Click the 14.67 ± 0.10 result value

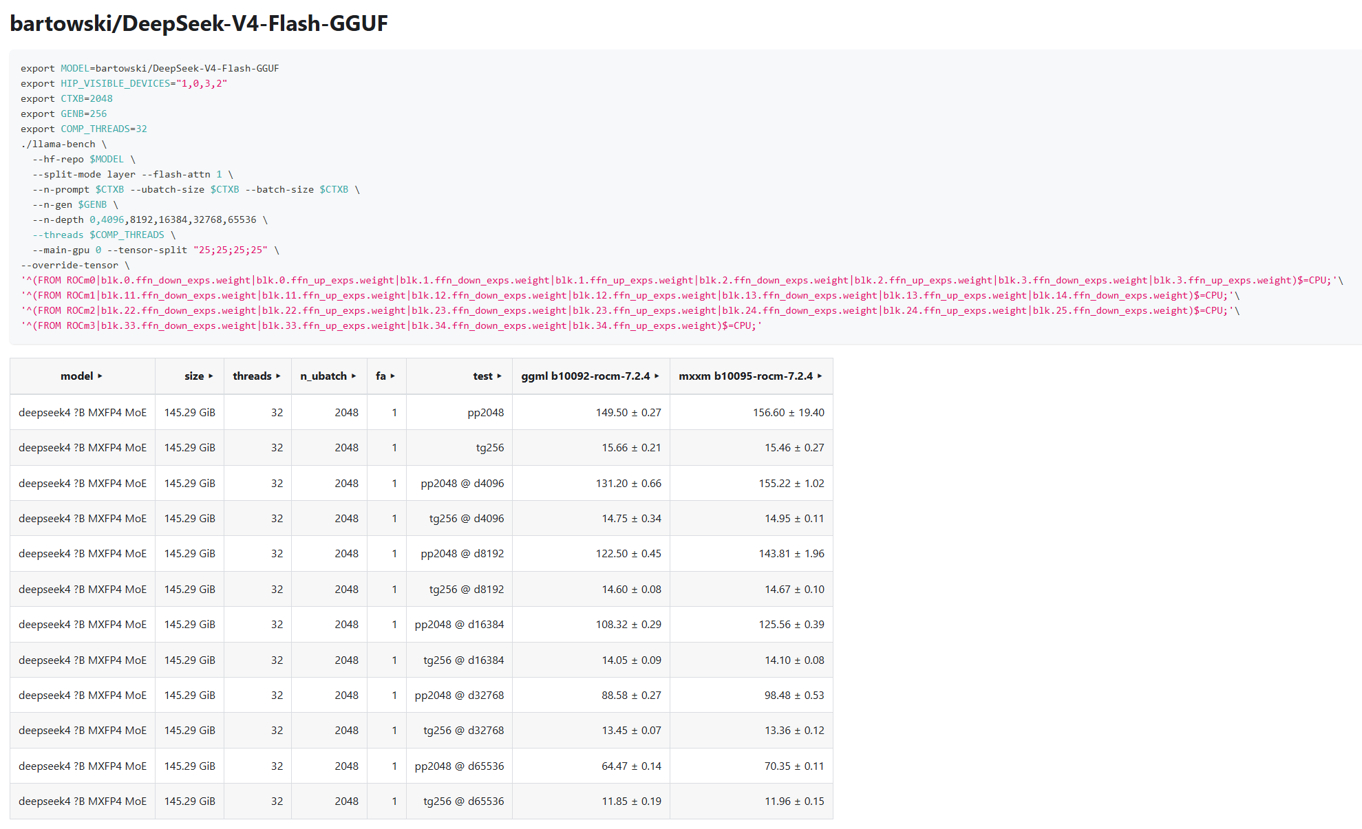(x=795, y=590)
